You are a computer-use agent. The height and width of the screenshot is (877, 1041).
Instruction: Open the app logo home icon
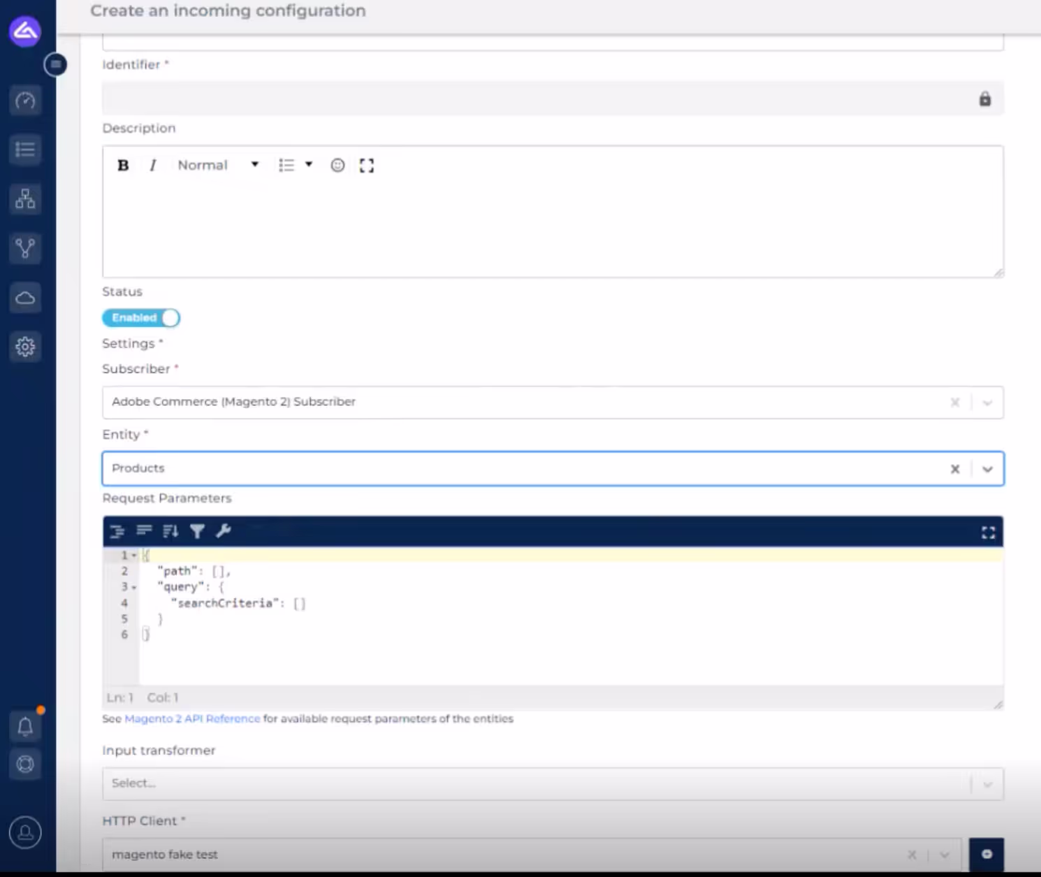pos(24,31)
